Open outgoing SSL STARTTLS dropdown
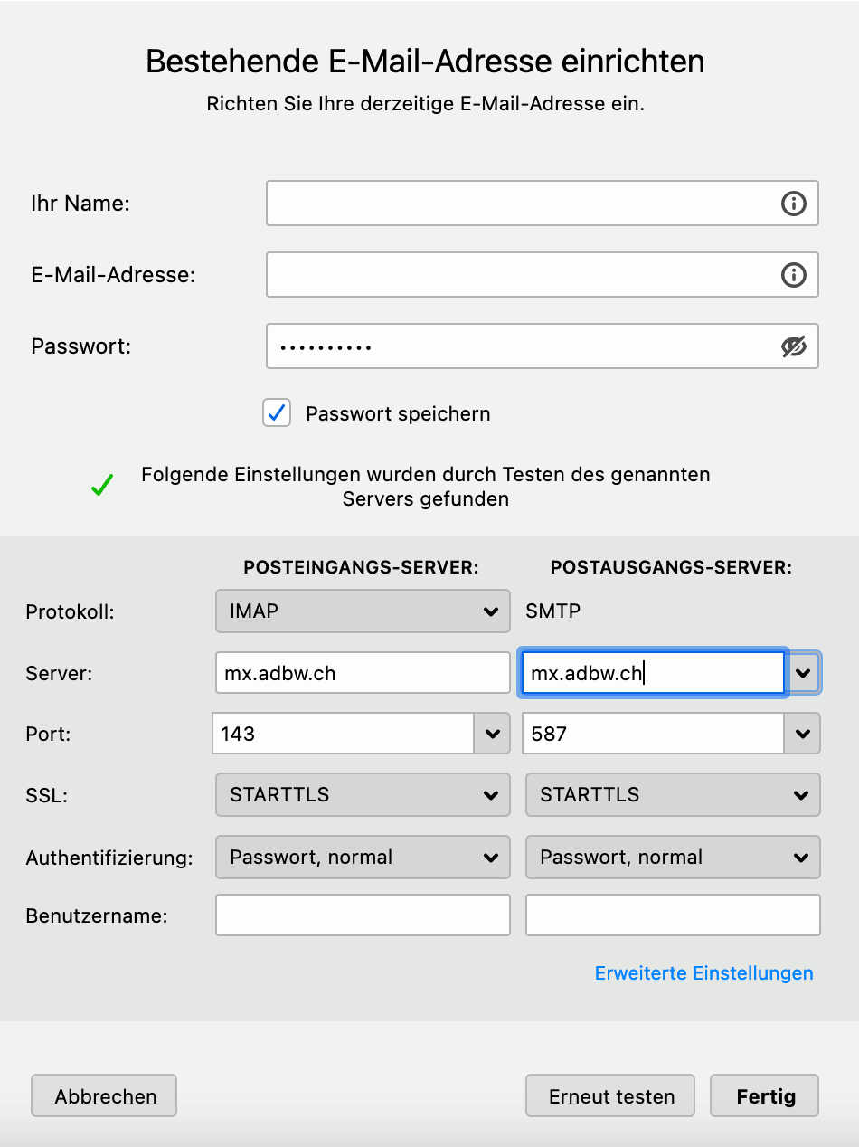859x1147 pixels. coord(673,795)
